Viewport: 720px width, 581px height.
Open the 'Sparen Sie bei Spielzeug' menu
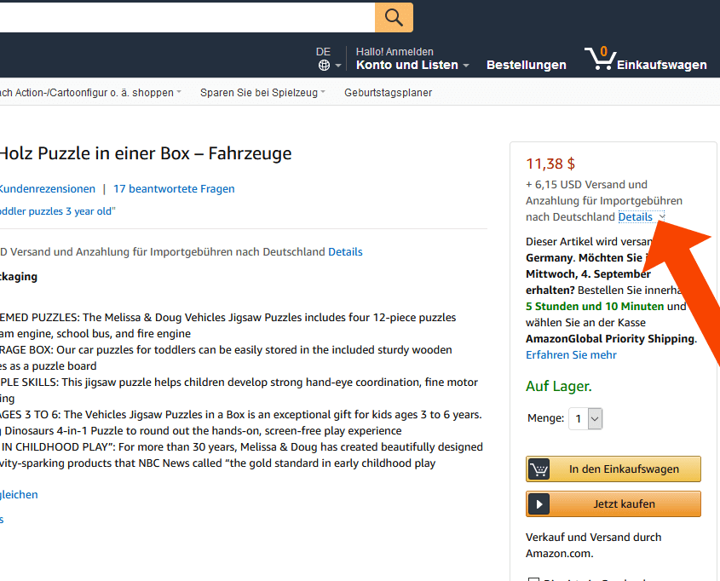(x=262, y=92)
